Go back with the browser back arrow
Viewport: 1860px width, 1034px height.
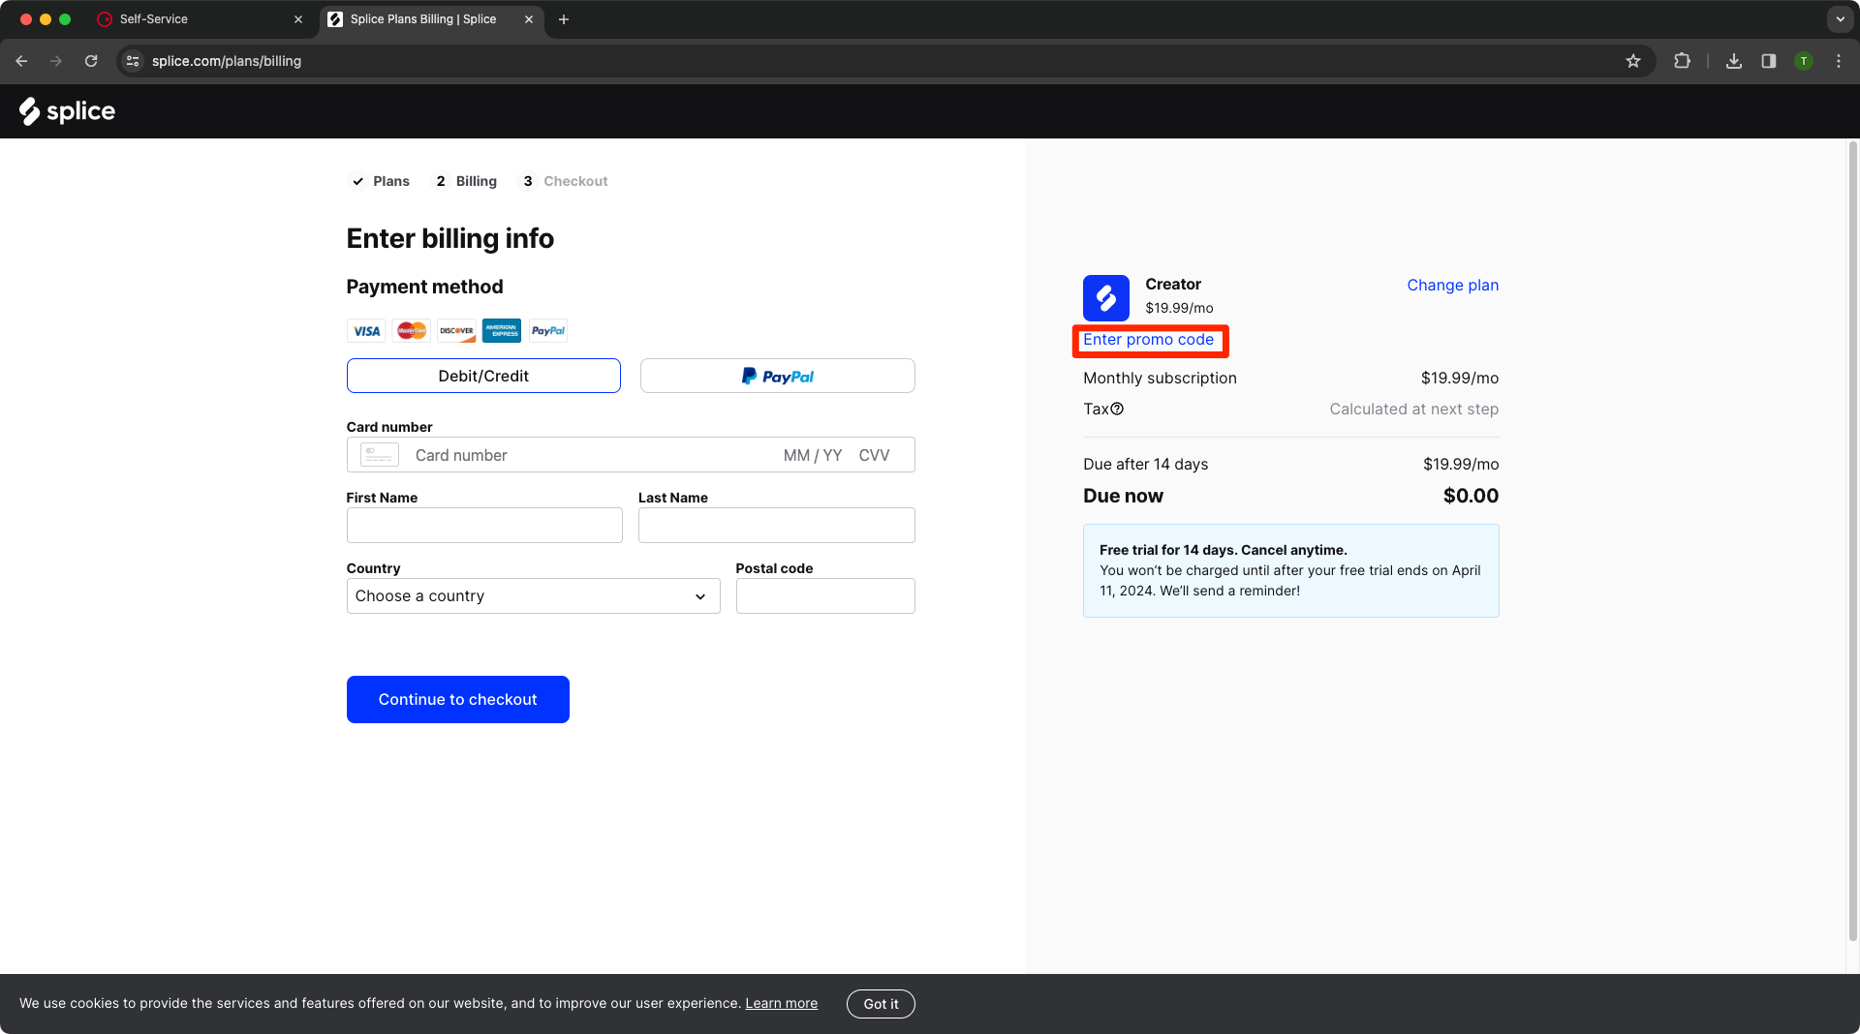[x=21, y=61]
